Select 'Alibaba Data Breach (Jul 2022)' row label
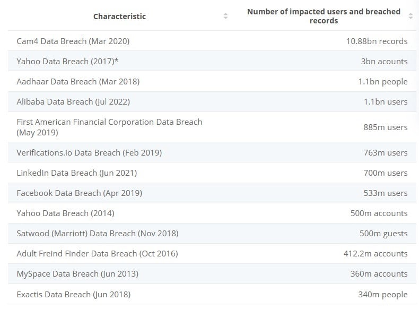Viewport: 419px width, 309px height. click(x=73, y=101)
